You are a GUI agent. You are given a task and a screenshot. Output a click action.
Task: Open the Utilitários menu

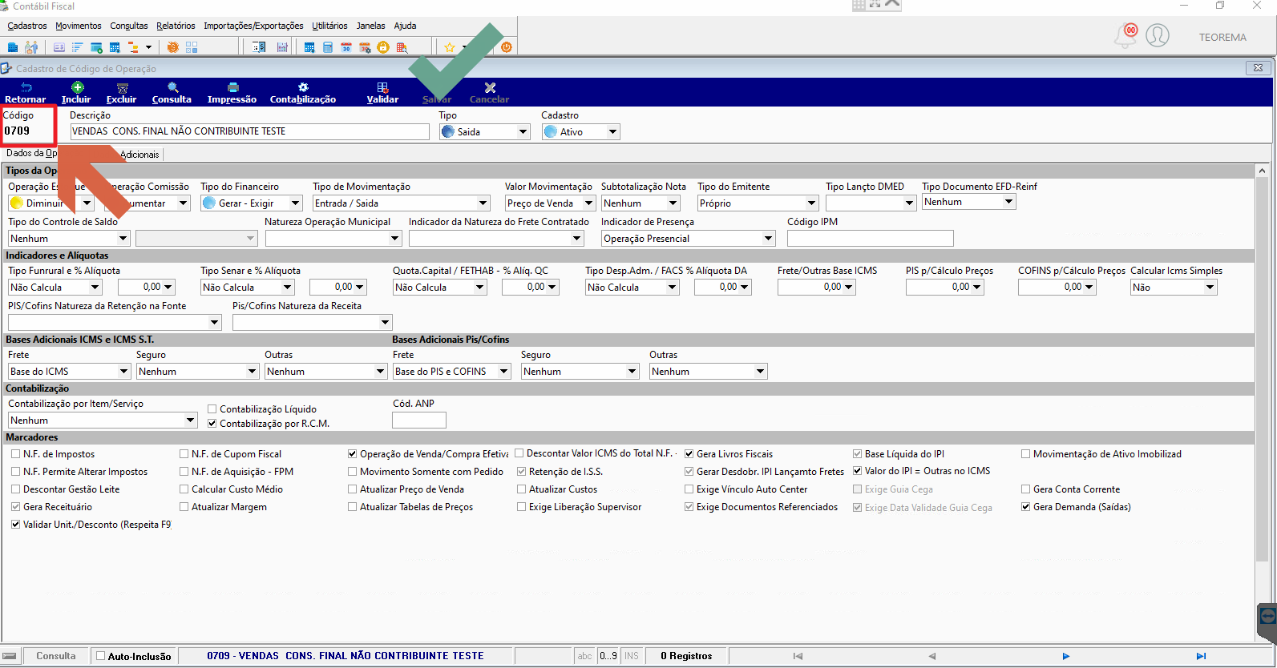[x=329, y=26]
